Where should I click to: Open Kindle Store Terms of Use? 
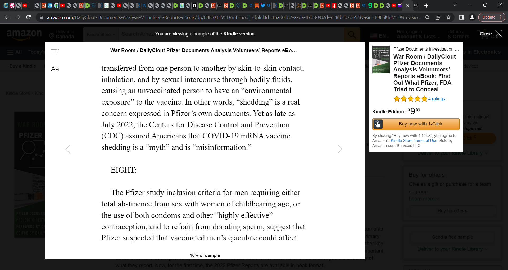pos(414,141)
